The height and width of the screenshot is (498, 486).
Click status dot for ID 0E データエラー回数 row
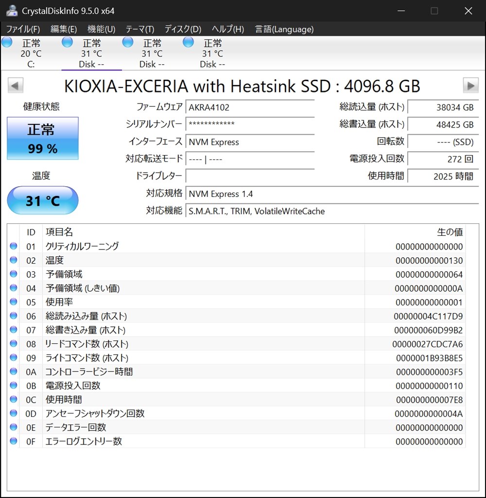click(13, 427)
